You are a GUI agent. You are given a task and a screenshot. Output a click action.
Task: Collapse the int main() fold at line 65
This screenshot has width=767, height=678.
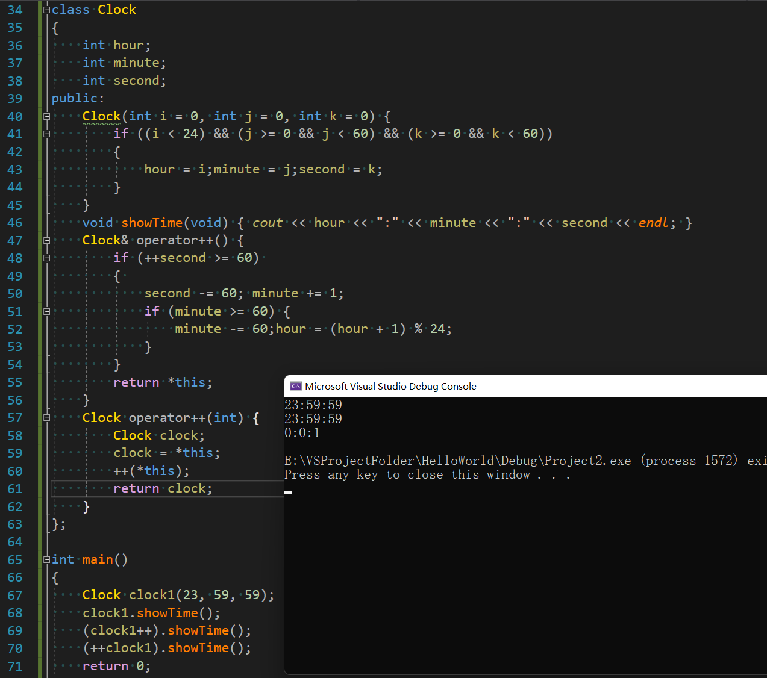46,559
